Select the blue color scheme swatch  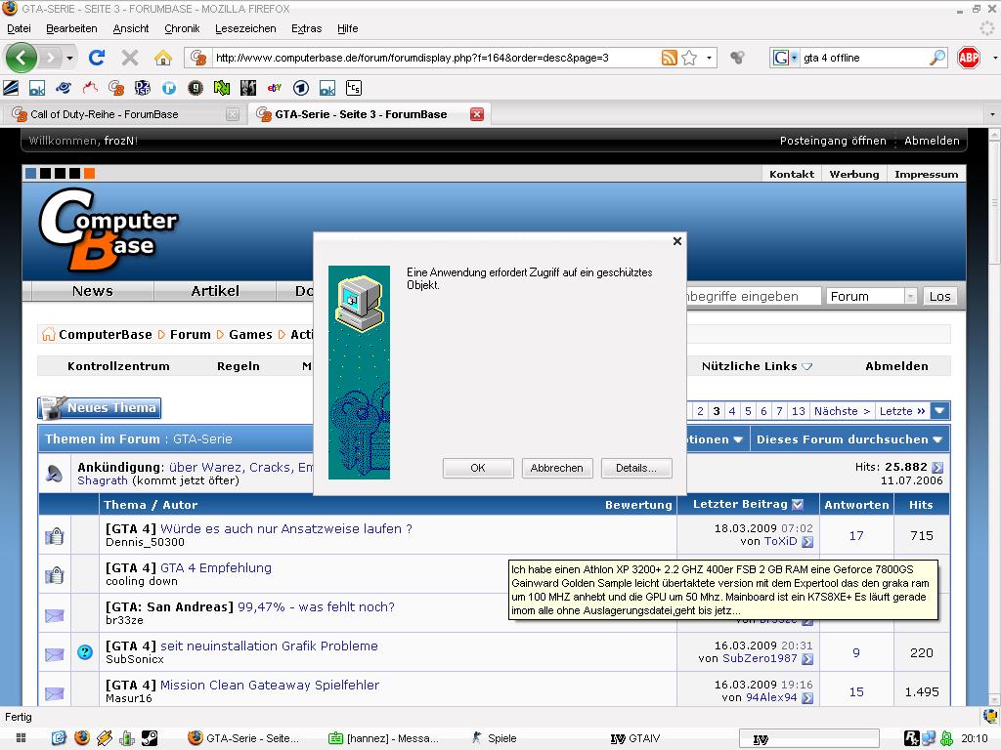click(x=30, y=174)
